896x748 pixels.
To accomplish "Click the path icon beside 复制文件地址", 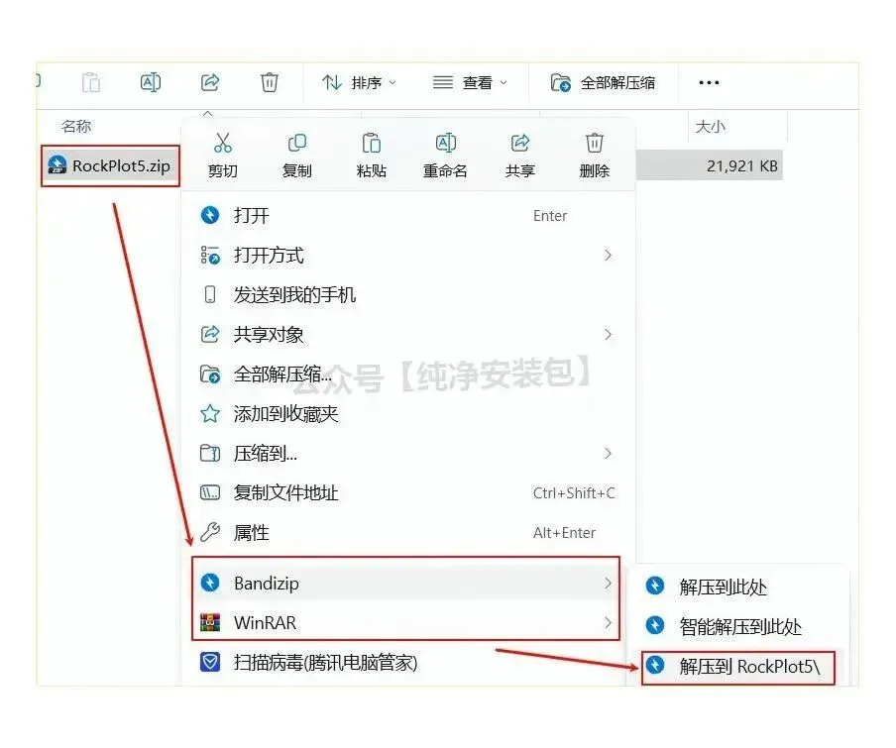I will [210, 492].
